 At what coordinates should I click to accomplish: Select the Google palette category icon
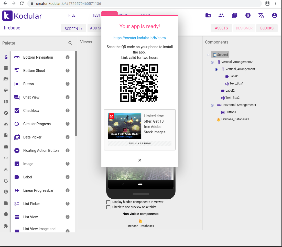point(6,181)
